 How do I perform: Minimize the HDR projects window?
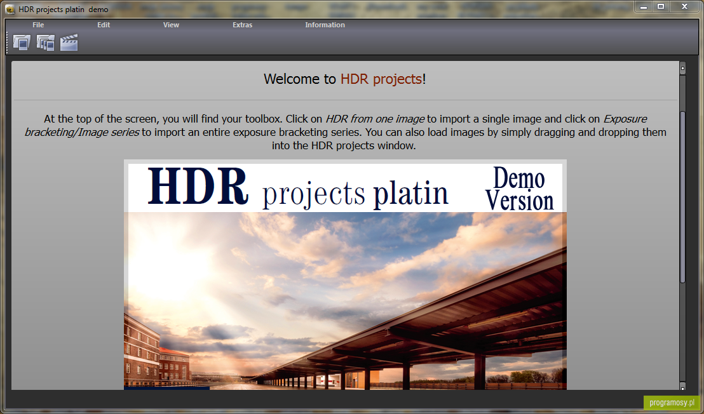[x=644, y=6]
